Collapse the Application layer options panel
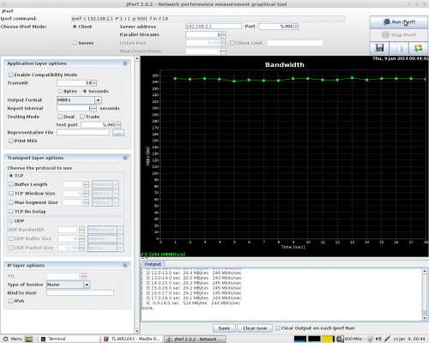The image size is (429, 343). click(x=125, y=63)
